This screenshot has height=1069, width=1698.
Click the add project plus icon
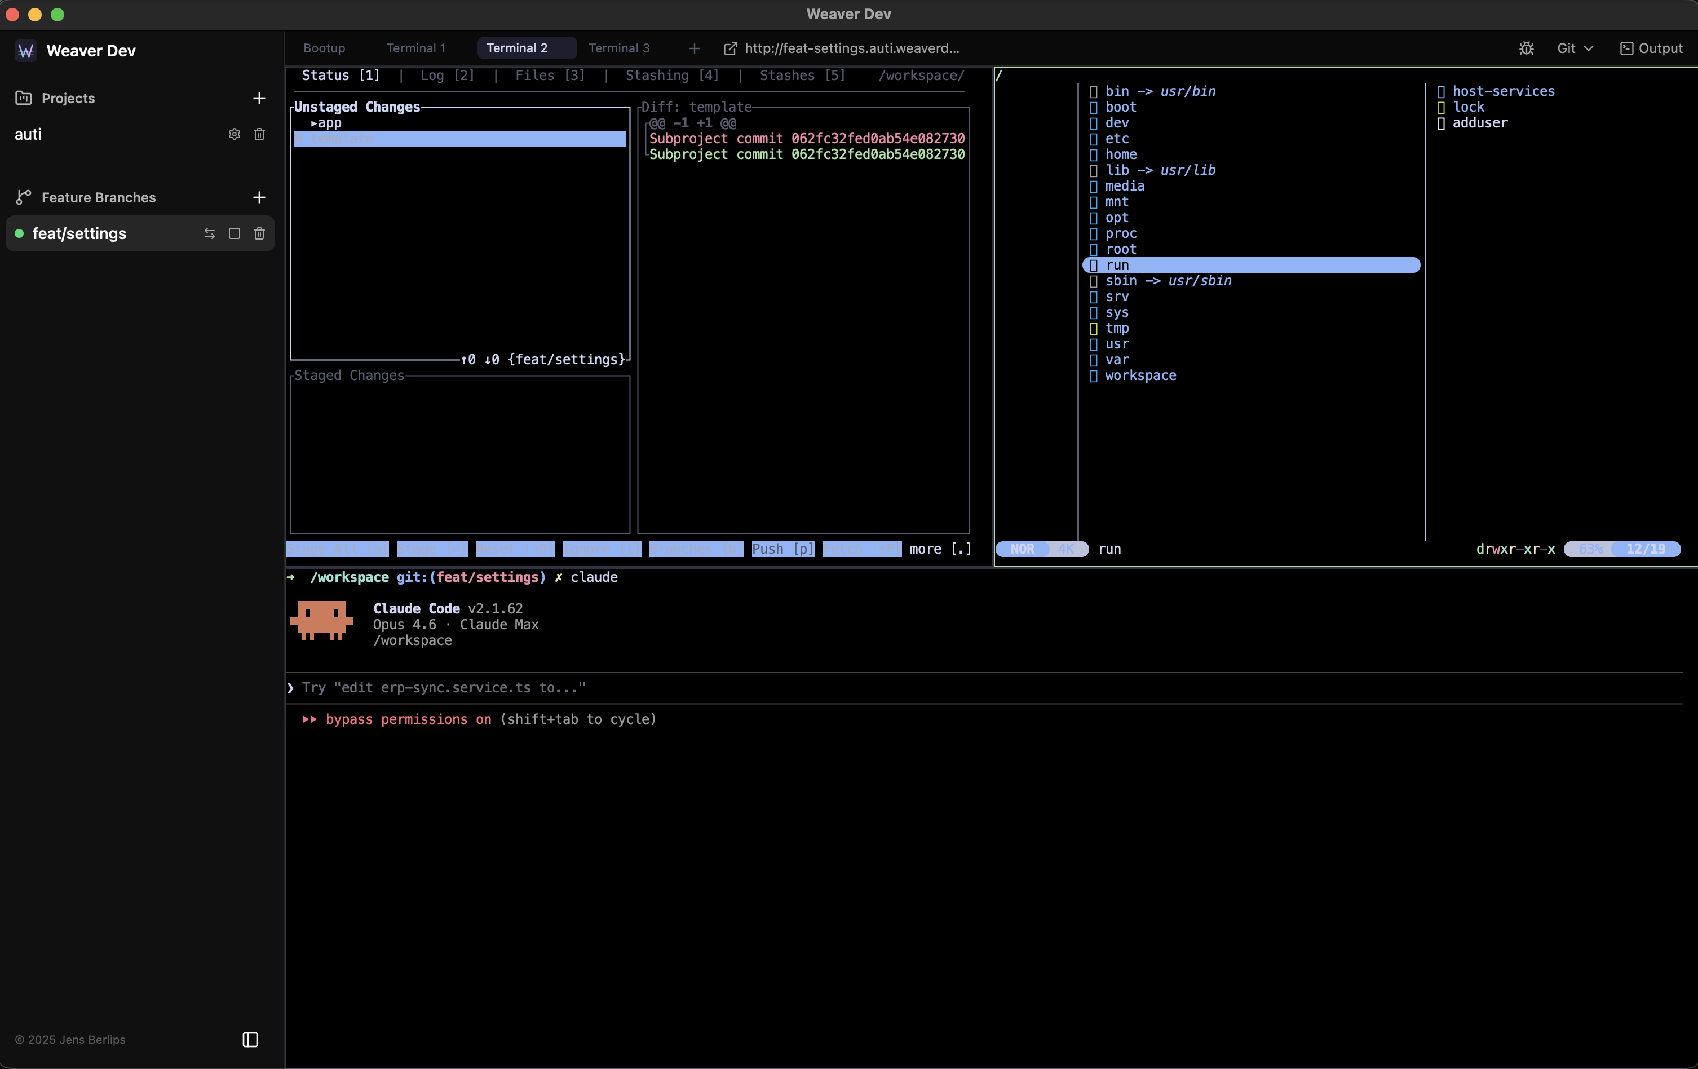(x=259, y=98)
